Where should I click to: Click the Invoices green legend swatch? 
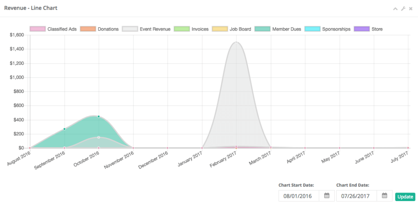tap(182, 29)
